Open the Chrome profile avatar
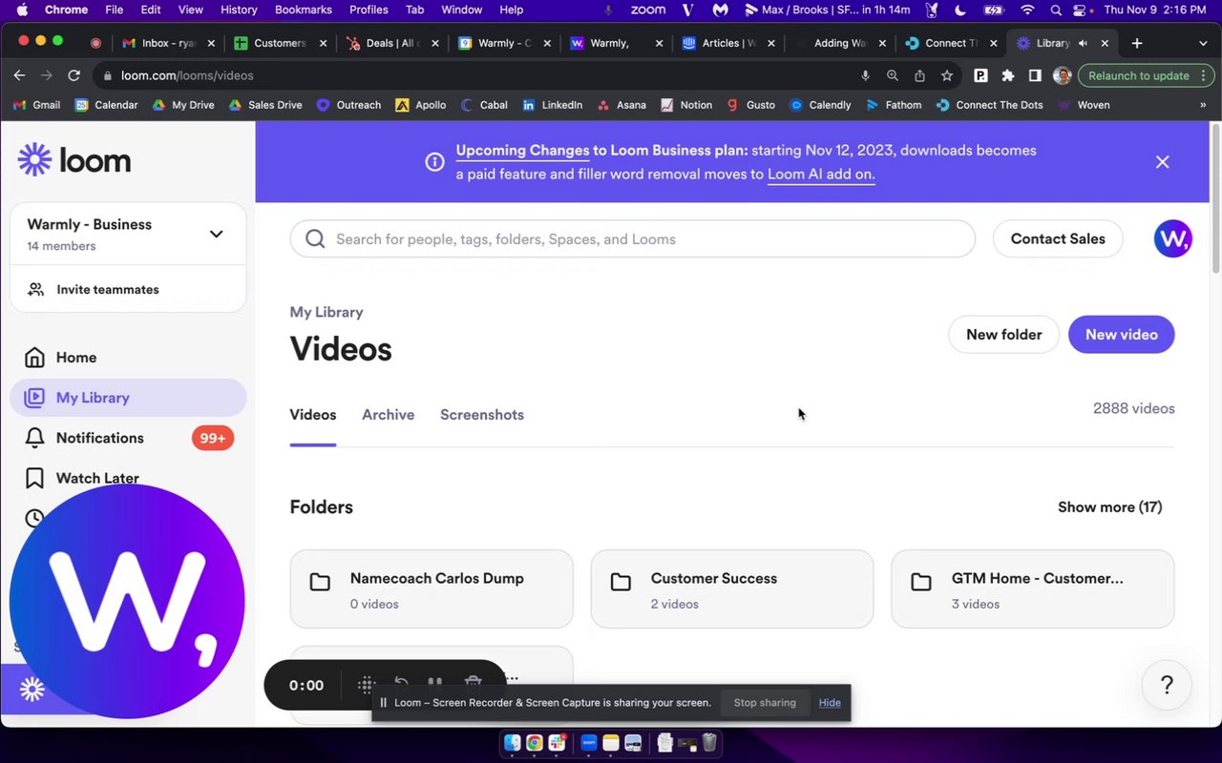 (x=1062, y=75)
